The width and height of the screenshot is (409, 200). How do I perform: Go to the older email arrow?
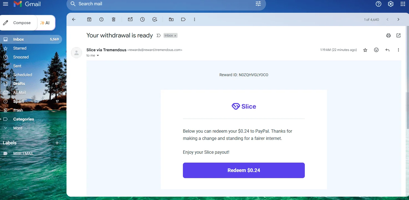(x=398, y=19)
